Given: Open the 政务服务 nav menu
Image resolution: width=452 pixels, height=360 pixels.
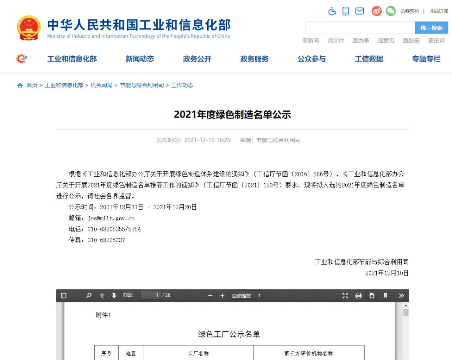Looking at the screenshot, I should (x=254, y=59).
